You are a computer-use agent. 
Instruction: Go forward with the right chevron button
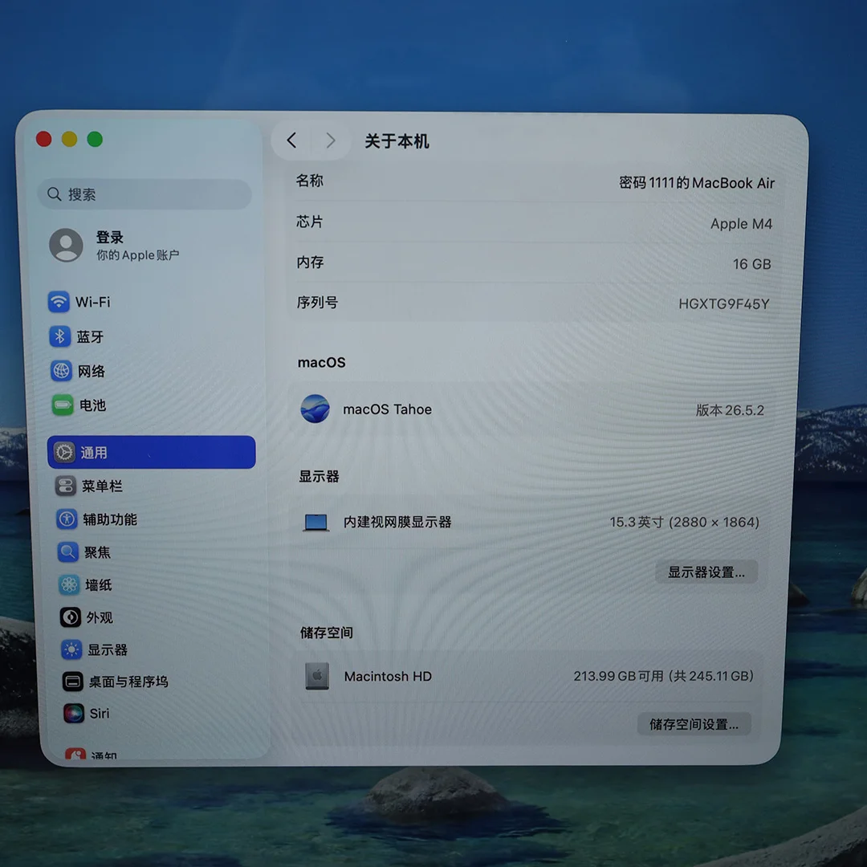[x=331, y=140]
